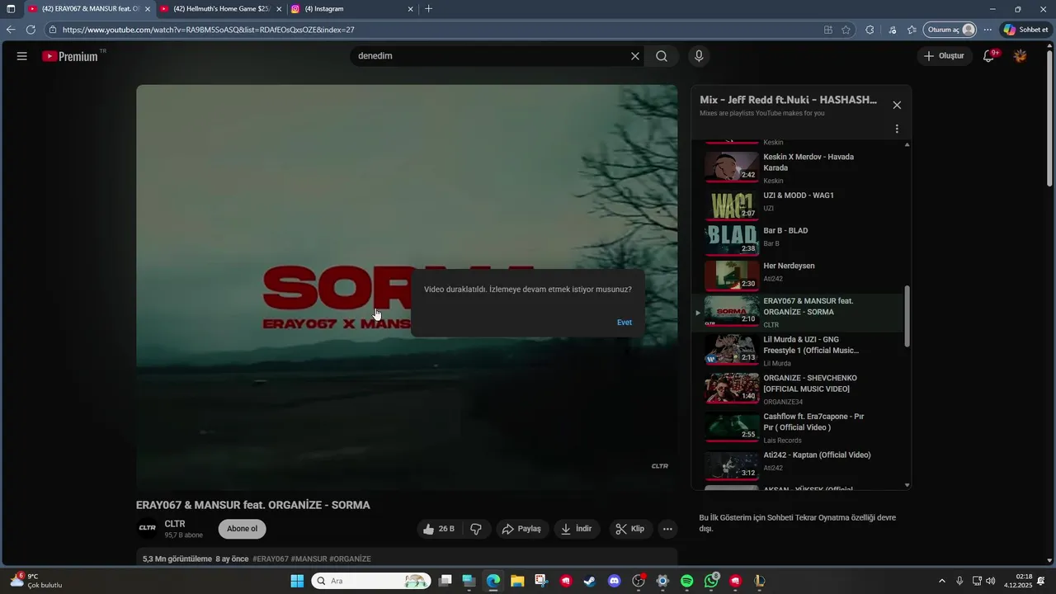Click the #ERAY067 hashtag link

(271, 559)
